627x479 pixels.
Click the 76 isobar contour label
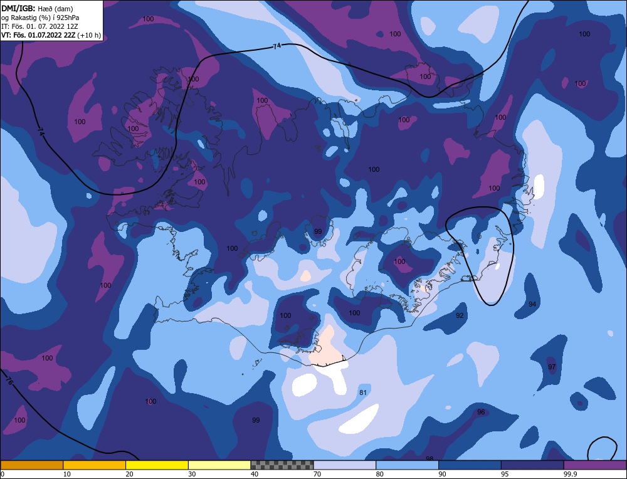point(9,381)
